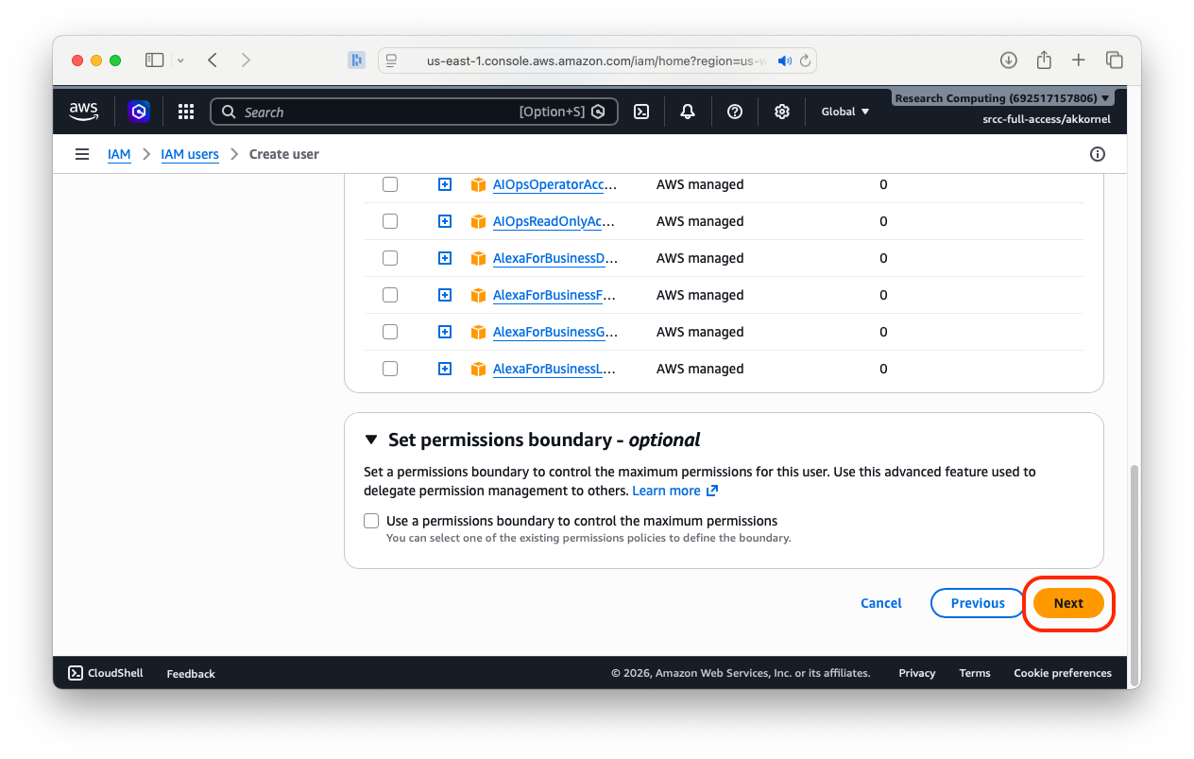The image size is (1194, 759).
Task: Go to IAM breadcrumb
Action: pos(119,154)
